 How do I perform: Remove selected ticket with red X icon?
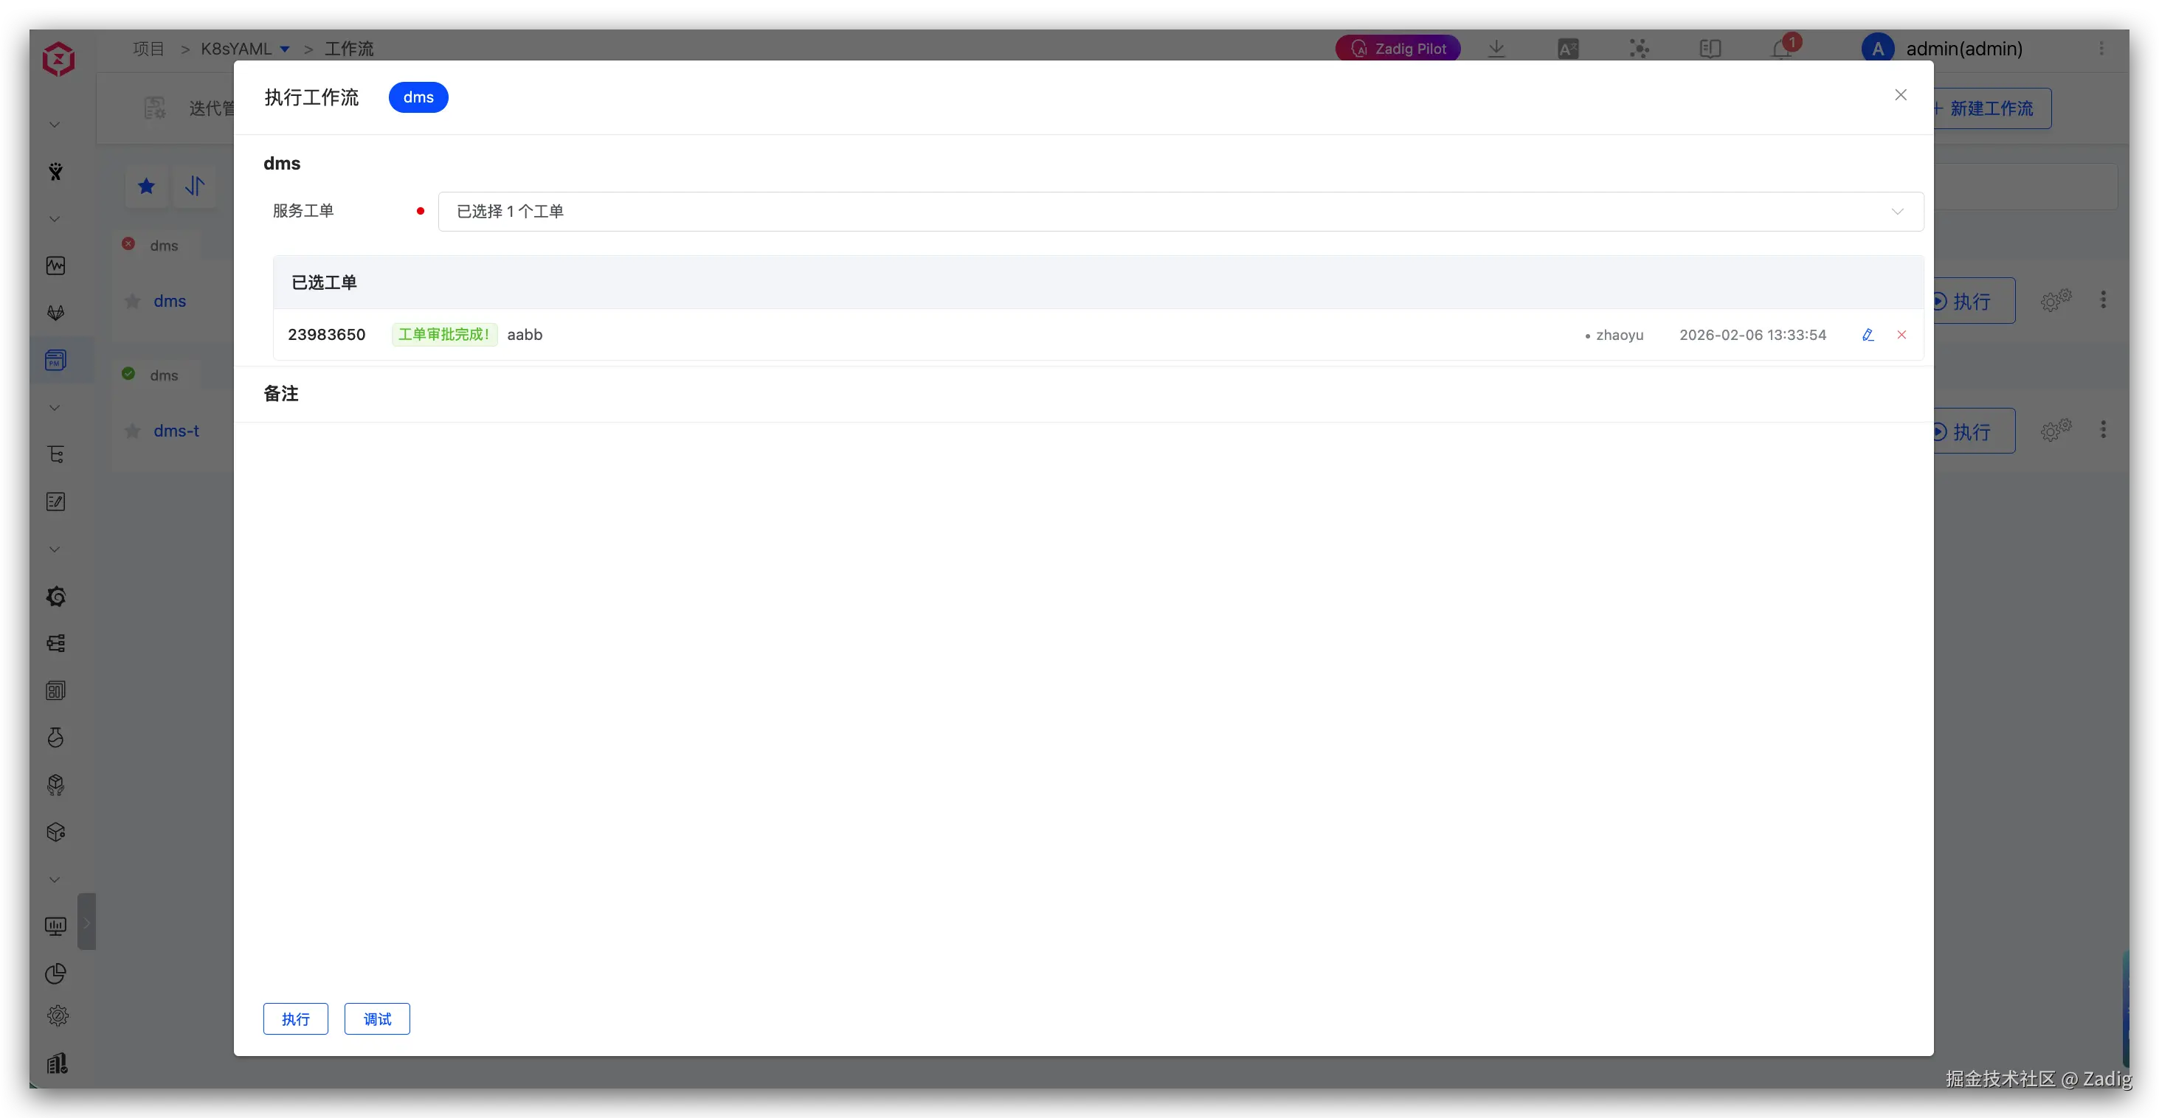pyautogui.click(x=1901, y=335)
